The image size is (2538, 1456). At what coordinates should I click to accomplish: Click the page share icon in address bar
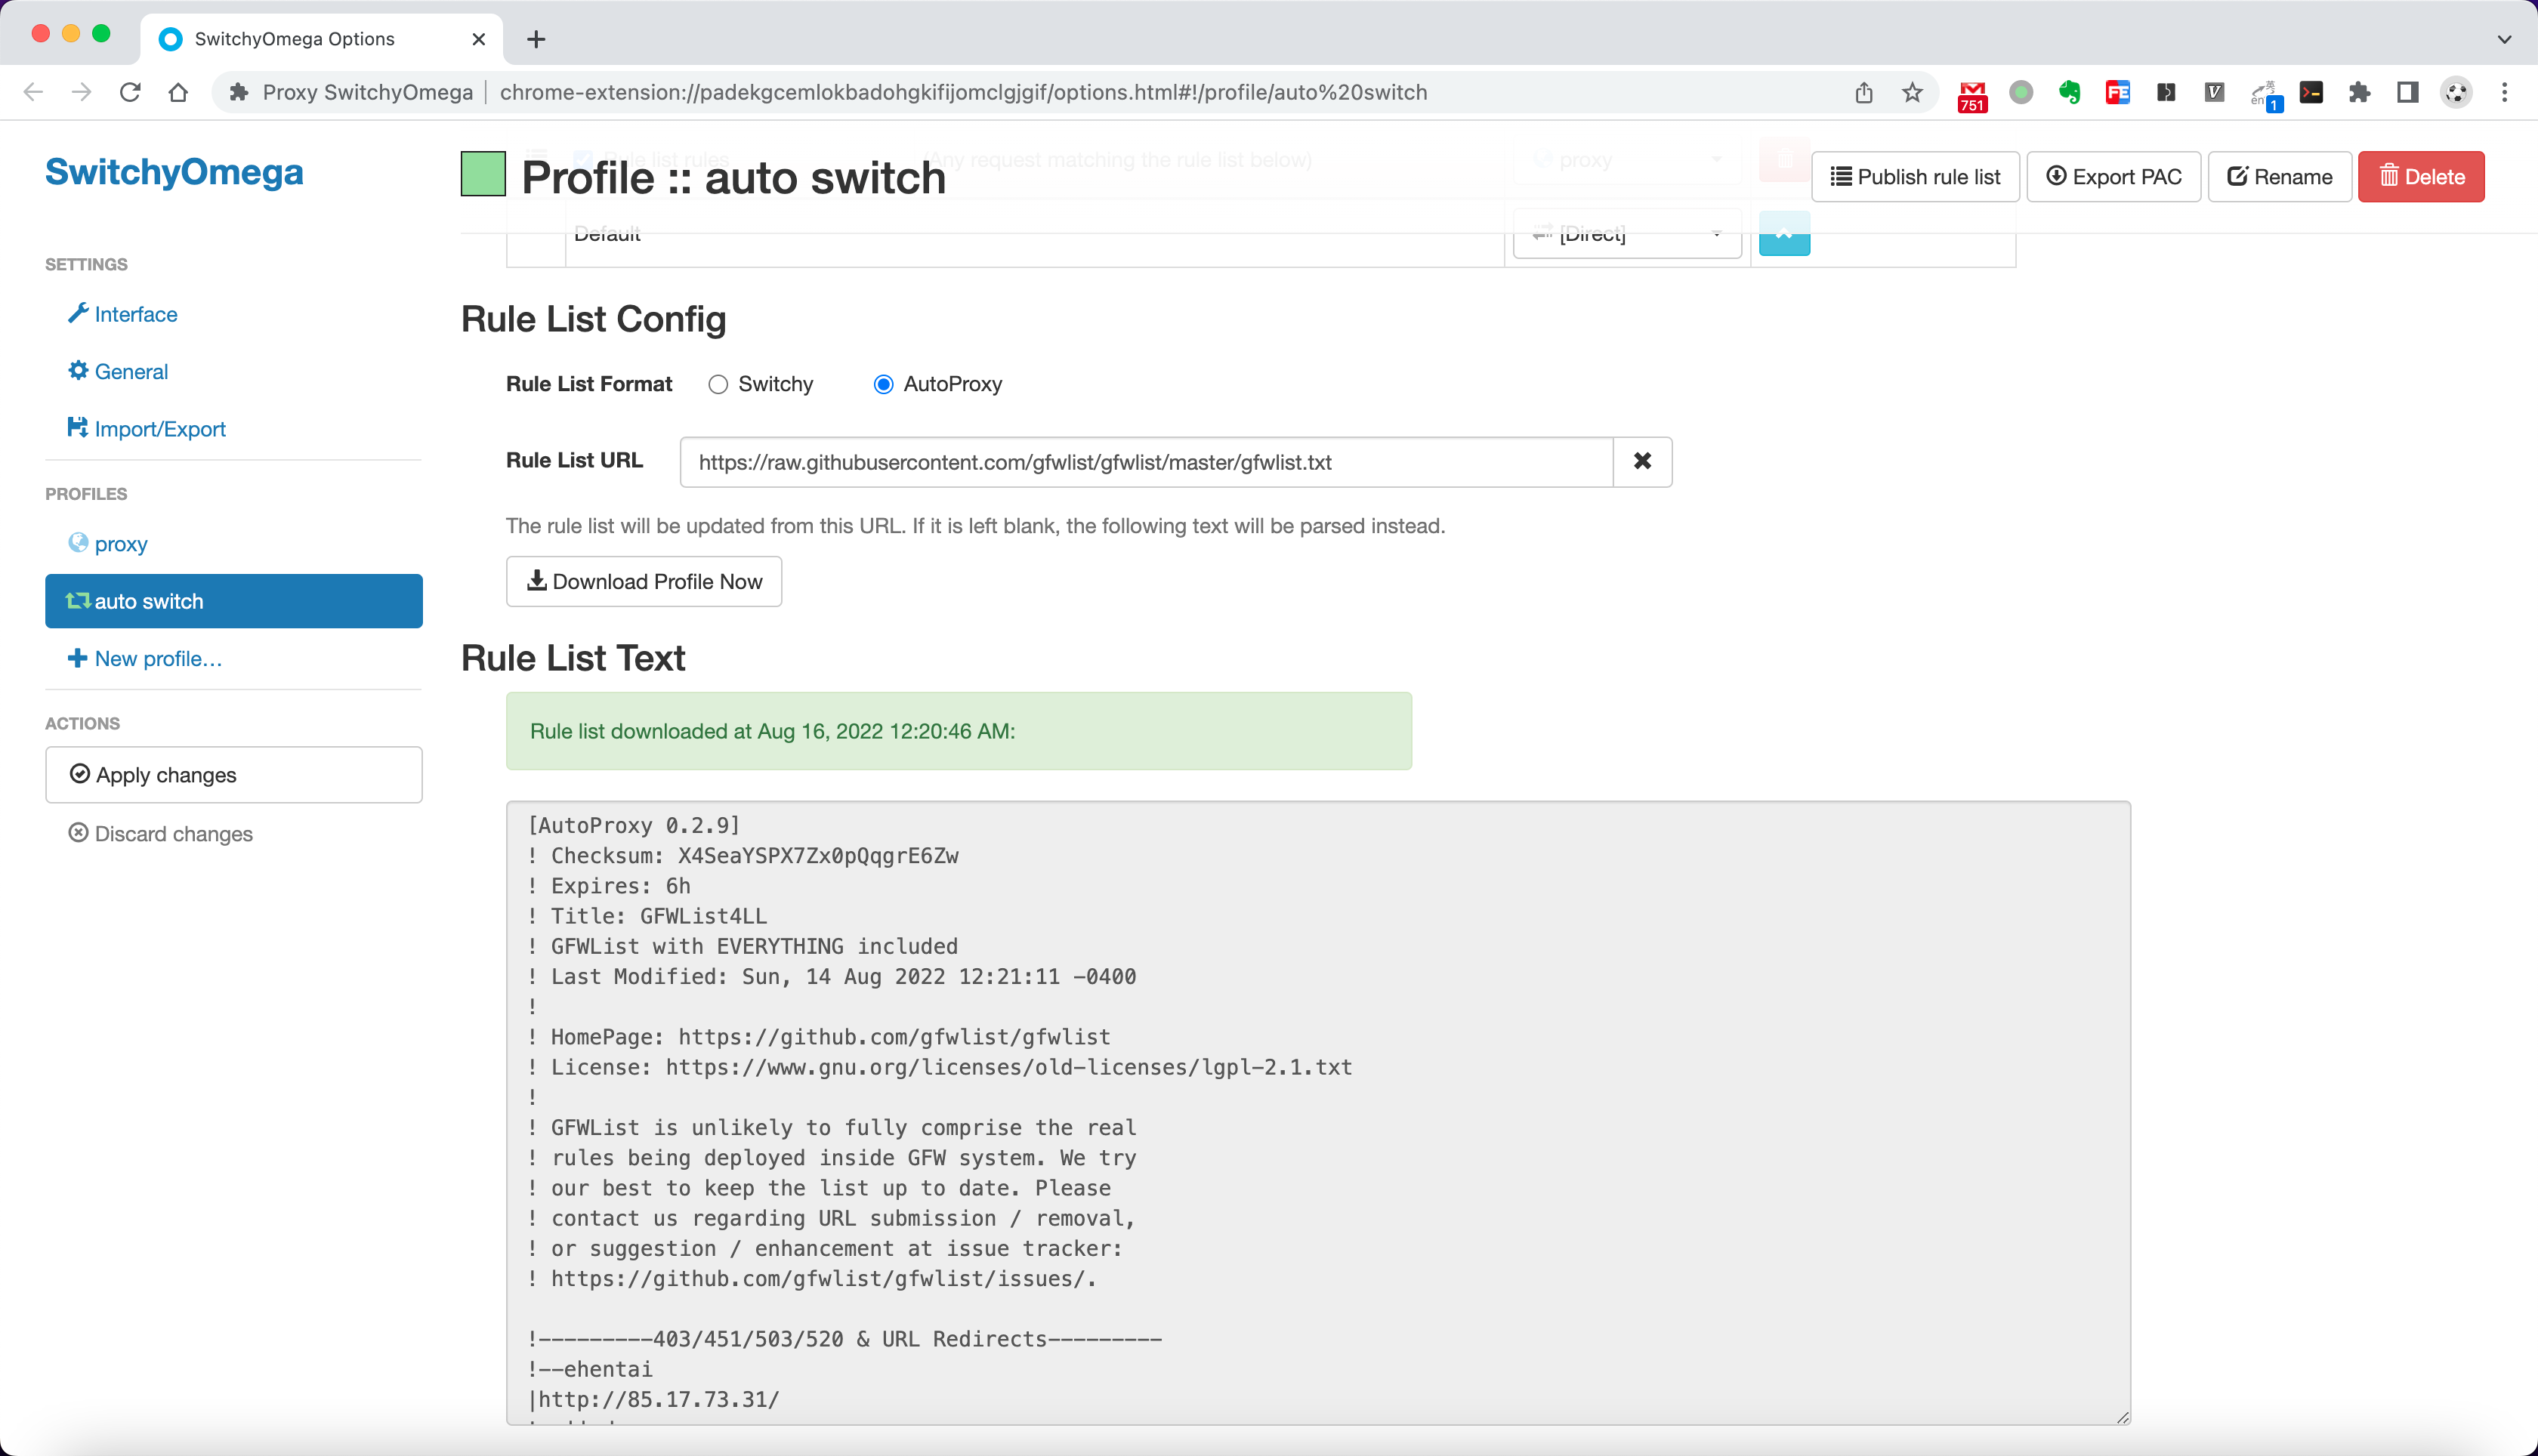point(1864,93)
